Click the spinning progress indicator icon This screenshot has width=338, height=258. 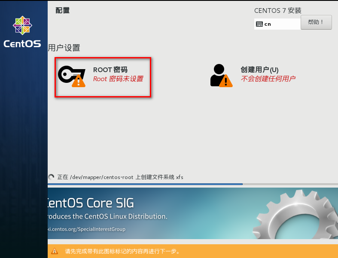(52, 177)
